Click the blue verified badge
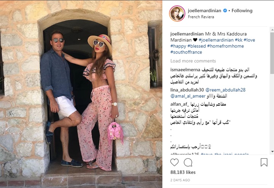The height and width of the screenshot is (188, 274). (x=225, y=11)
